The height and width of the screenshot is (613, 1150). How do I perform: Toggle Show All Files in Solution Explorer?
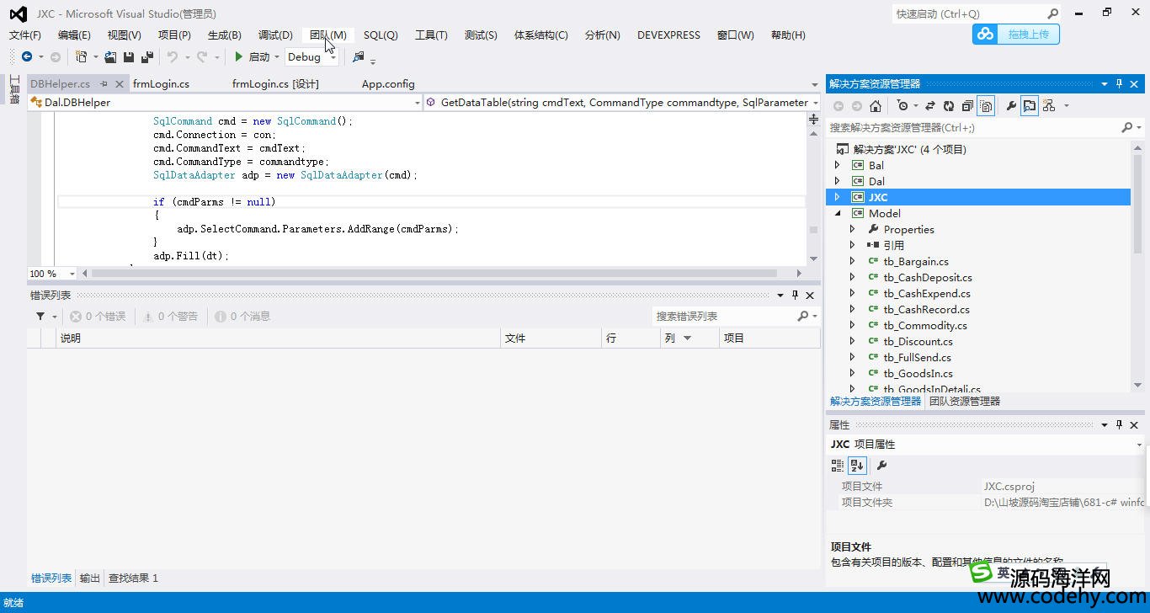986,106
